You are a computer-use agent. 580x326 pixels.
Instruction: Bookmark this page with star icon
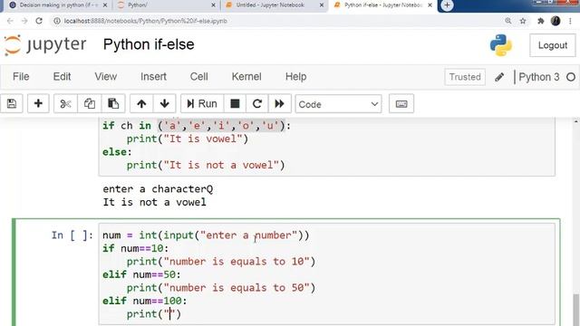(x=523, y=21)
